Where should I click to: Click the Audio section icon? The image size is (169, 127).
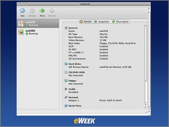coord(66,89)
